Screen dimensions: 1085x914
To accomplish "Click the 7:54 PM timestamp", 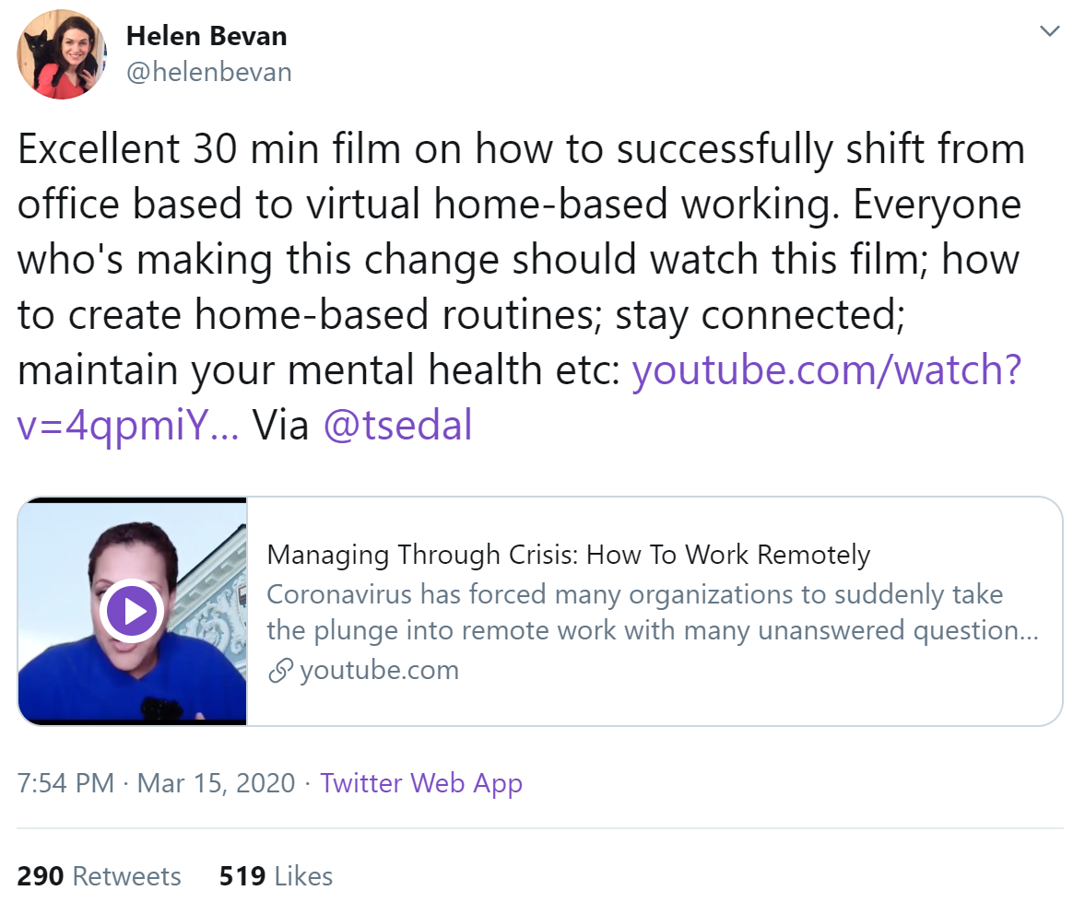I will [65, 782].
